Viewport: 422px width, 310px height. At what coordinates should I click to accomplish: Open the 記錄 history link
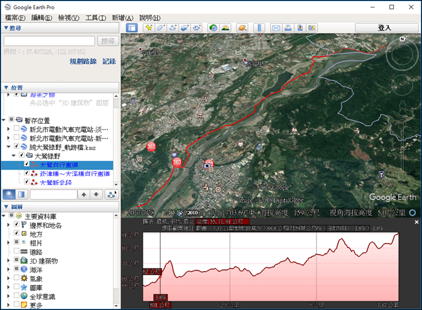click(x=109, y=61)
